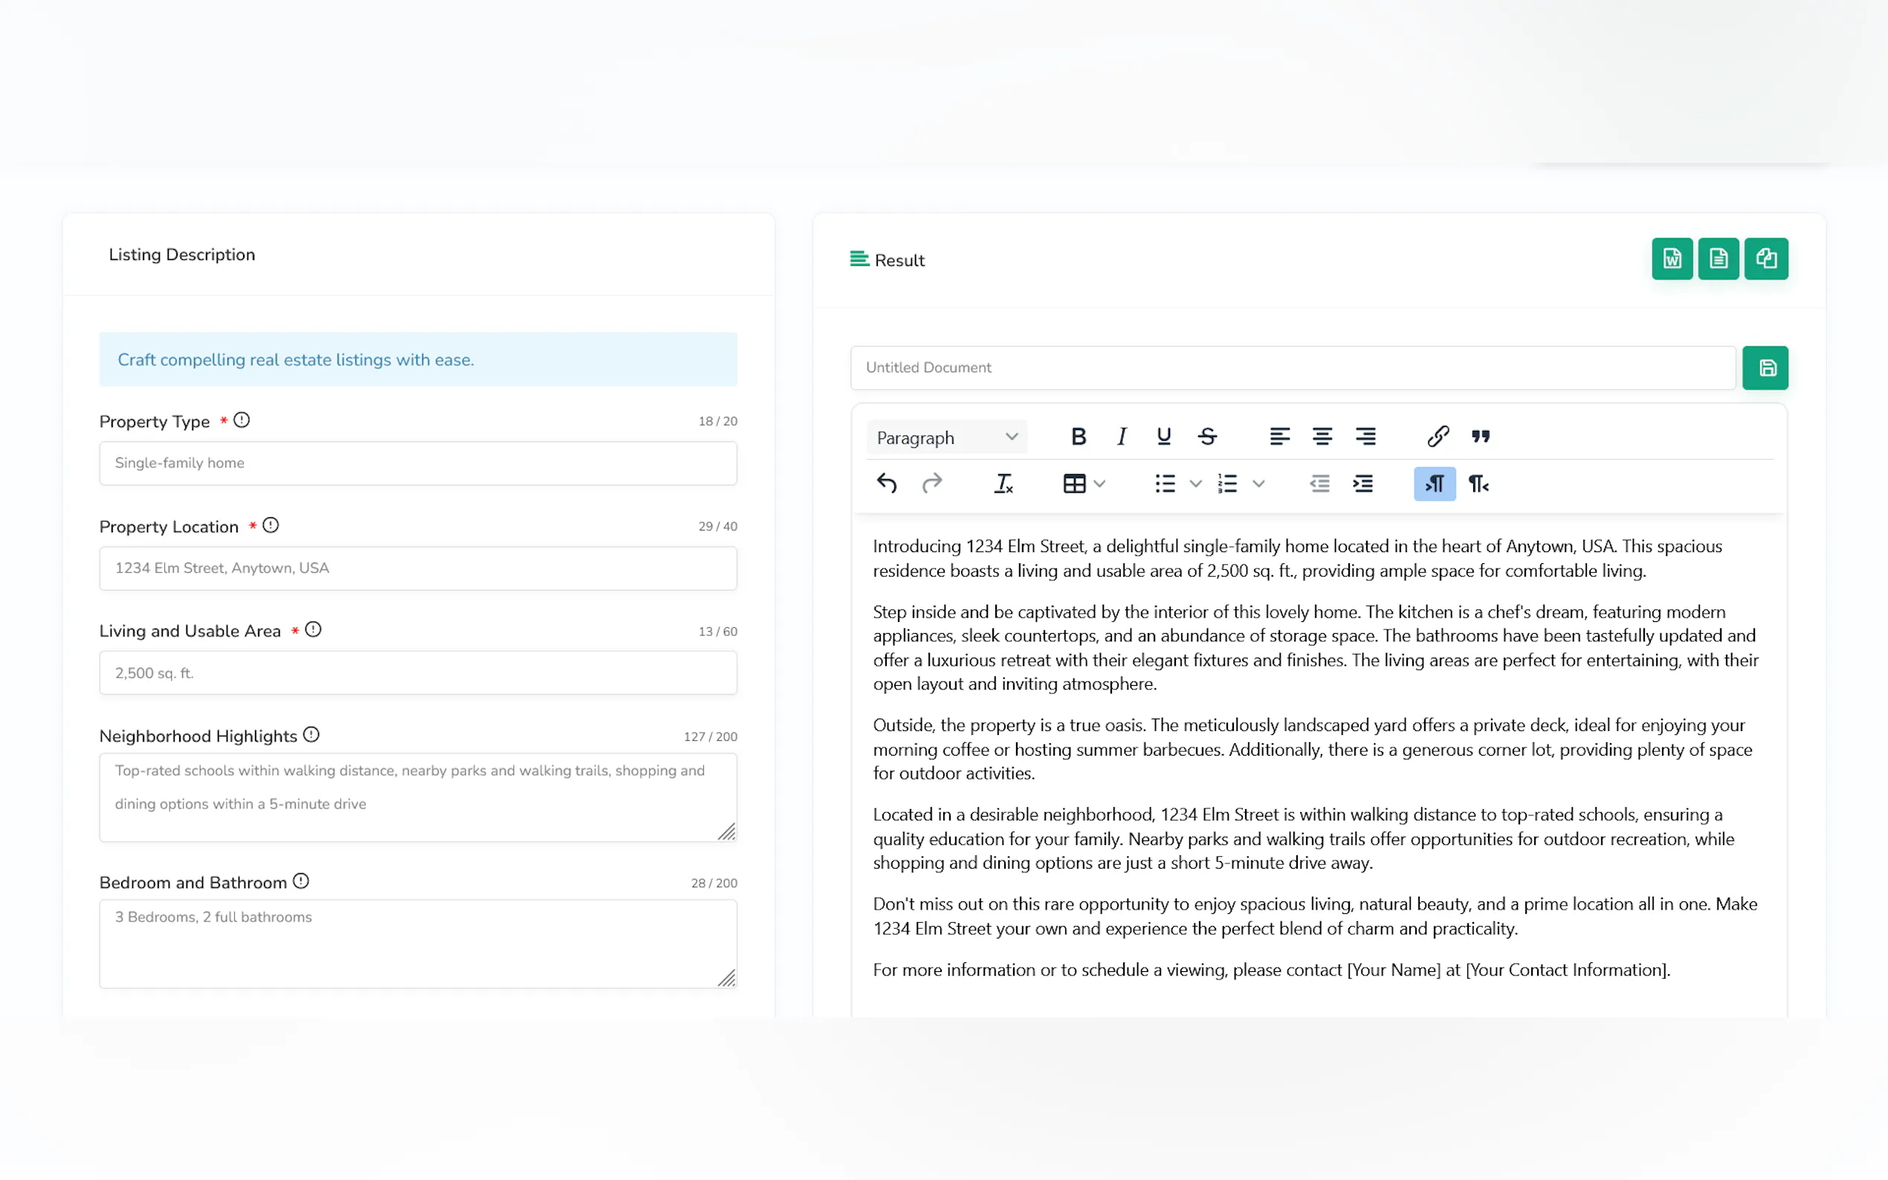Viewport: 1888px width, 1180px height.
Task: Copy result text to clipboard
Action: pyautogui.click(x=1765, y=259)
